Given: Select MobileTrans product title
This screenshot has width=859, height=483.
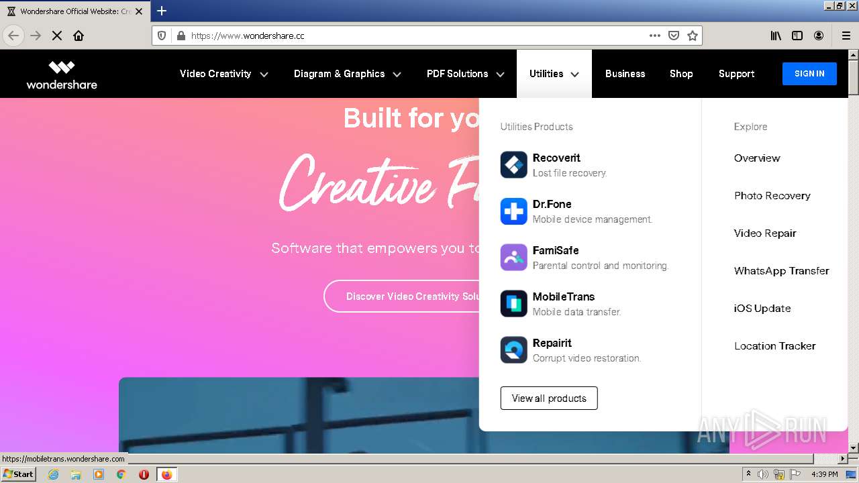Looking at the screenshot, I should (564, 297).
